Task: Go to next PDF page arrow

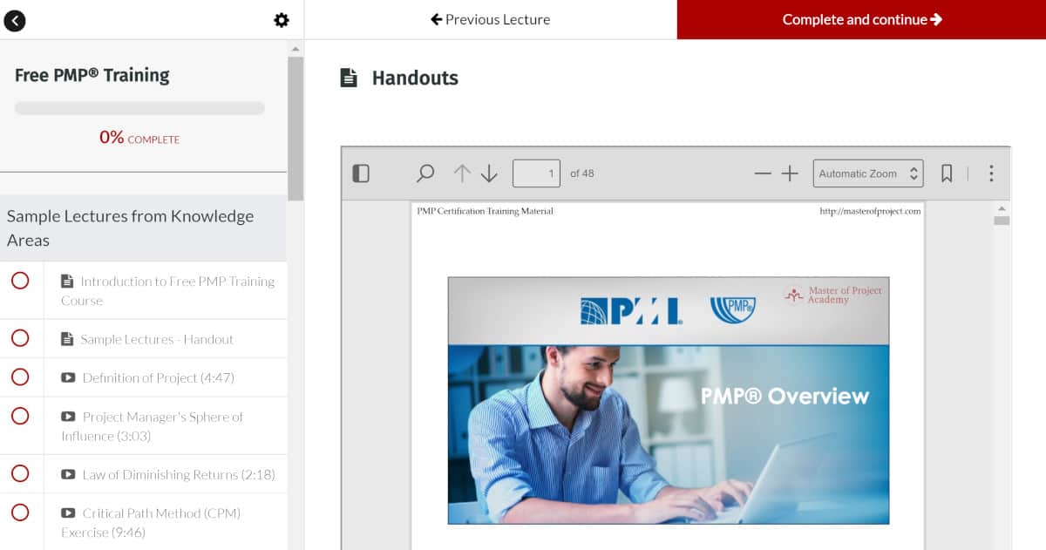Action: 489,173
